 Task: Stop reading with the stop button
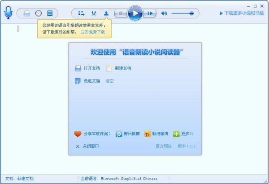coord(121,13)
